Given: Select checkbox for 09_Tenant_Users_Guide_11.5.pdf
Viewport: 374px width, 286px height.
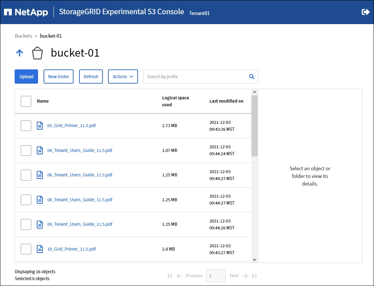Looking at the screenshot, I should click(26, 224).
